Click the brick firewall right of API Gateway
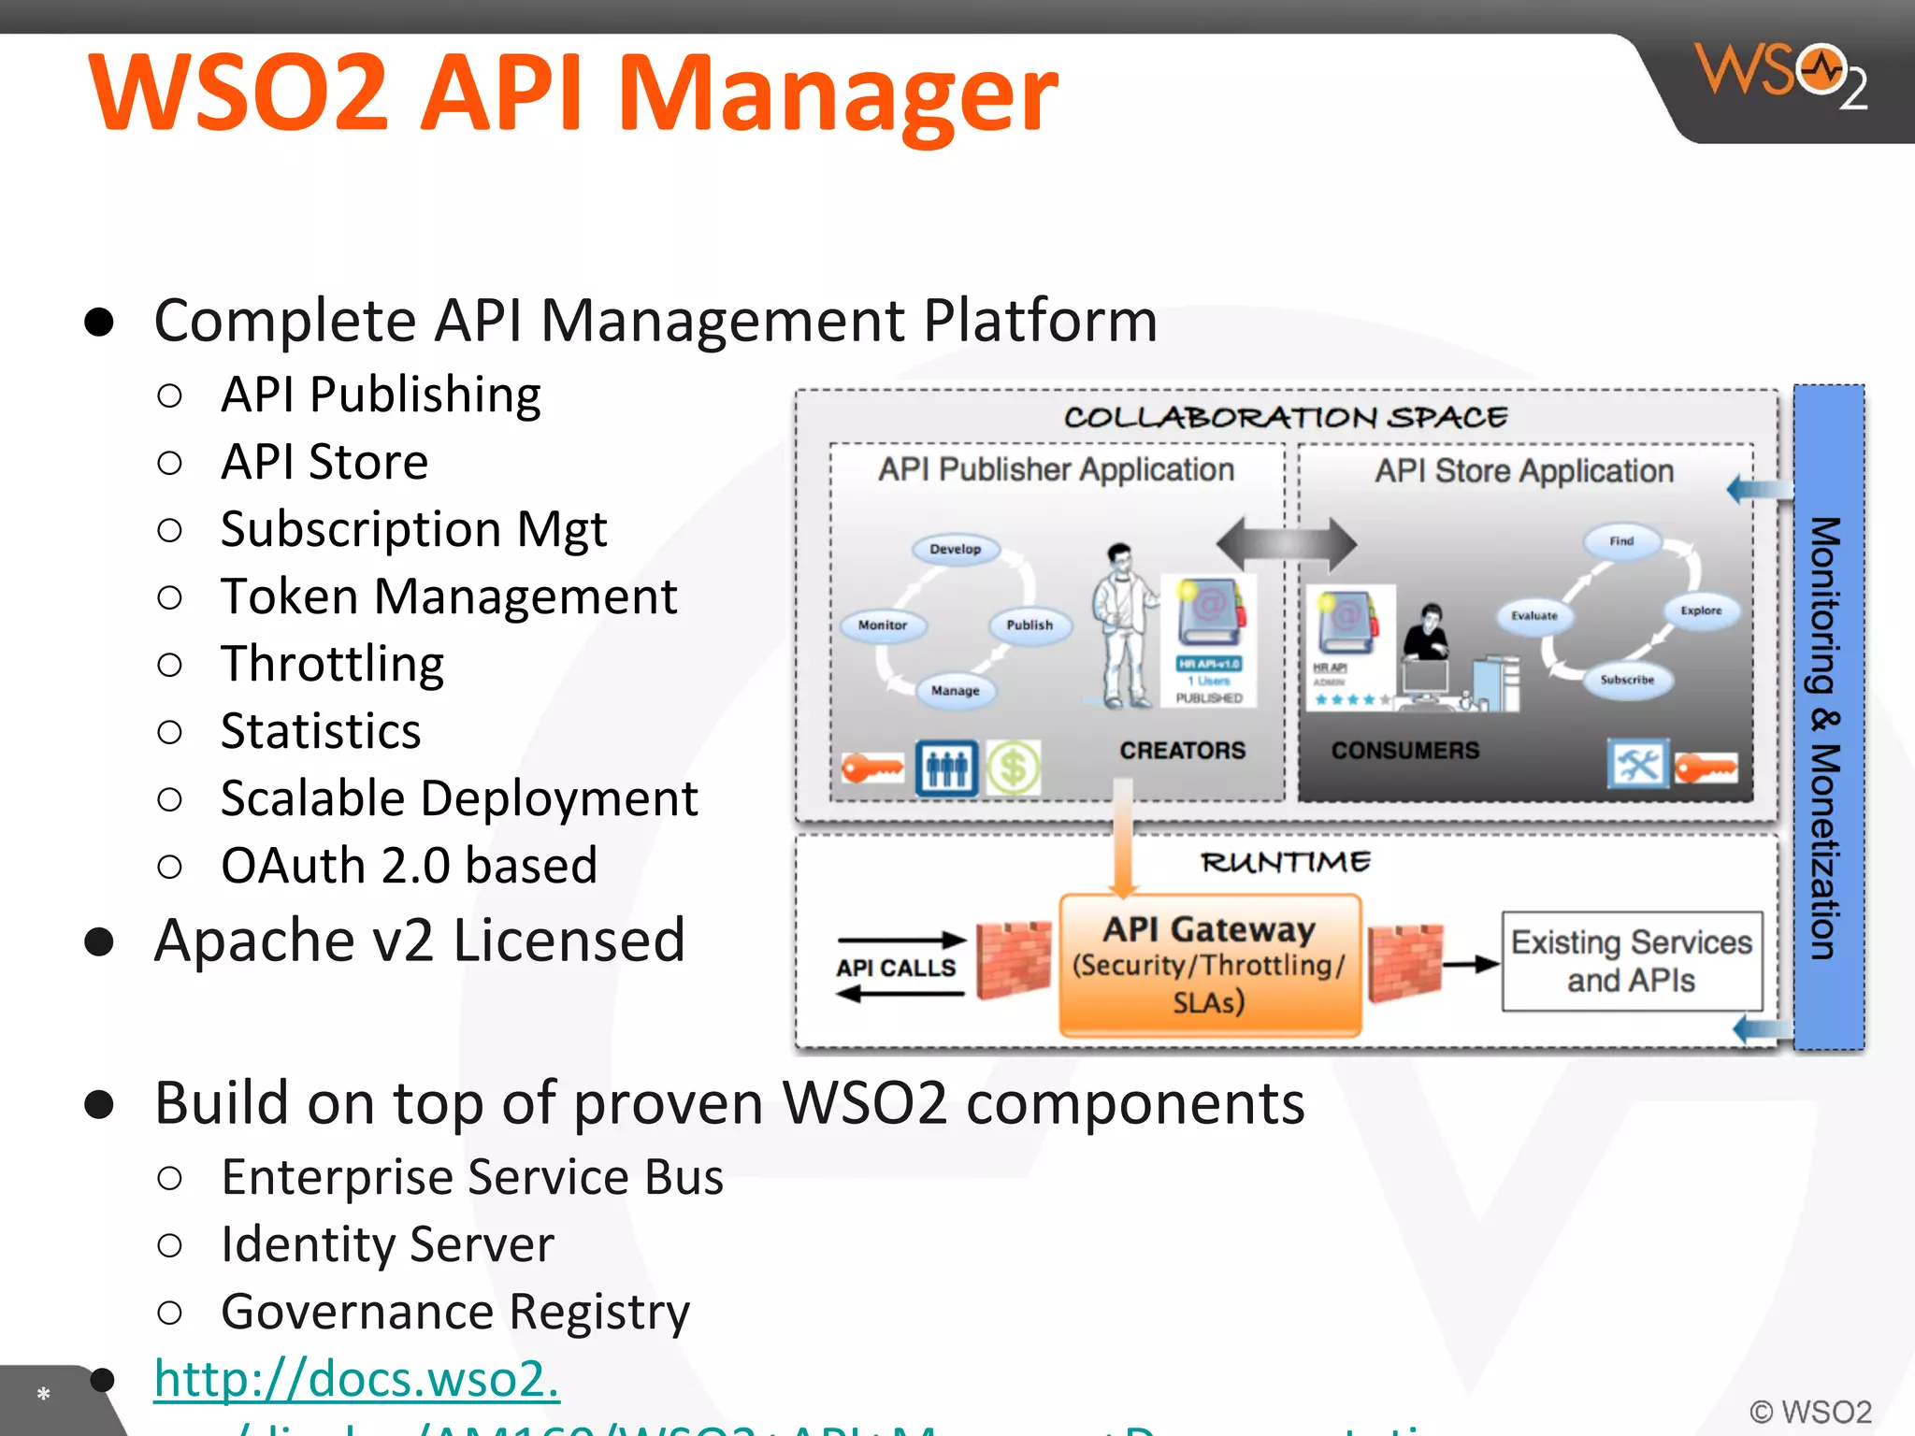The height and width of the screenshot is (1436, 1915). click(1404, 963)
